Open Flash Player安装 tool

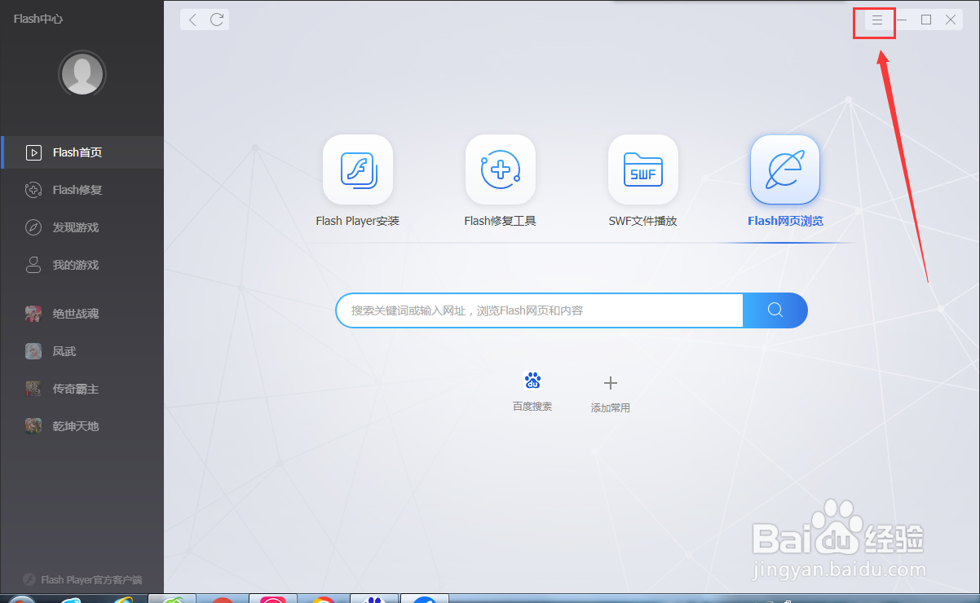358,169
